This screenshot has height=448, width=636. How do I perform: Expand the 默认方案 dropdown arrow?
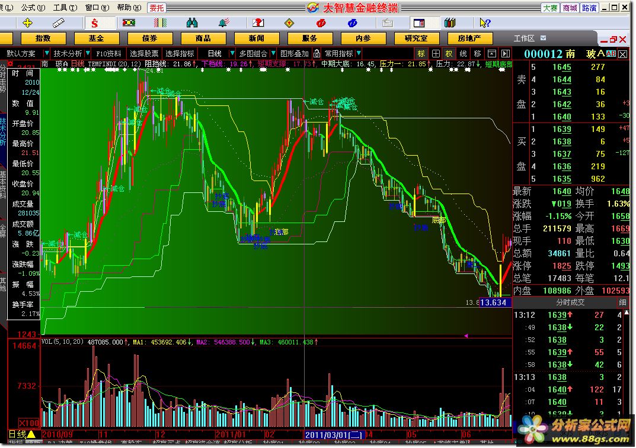click(x=46, y=53)
